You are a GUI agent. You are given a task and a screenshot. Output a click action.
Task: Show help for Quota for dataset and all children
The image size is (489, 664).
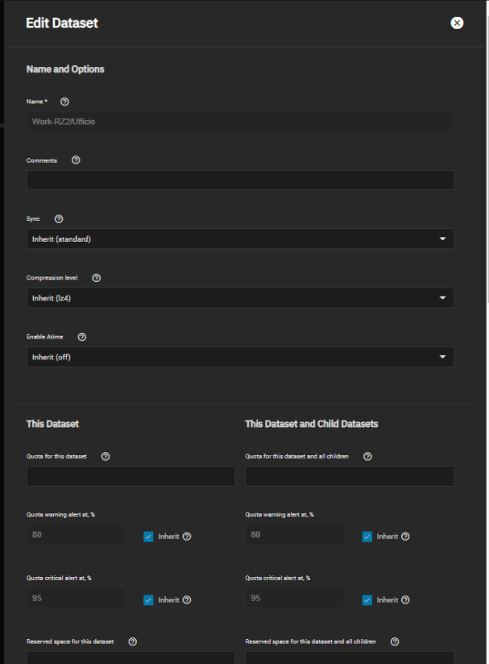[x=367, y=456]
